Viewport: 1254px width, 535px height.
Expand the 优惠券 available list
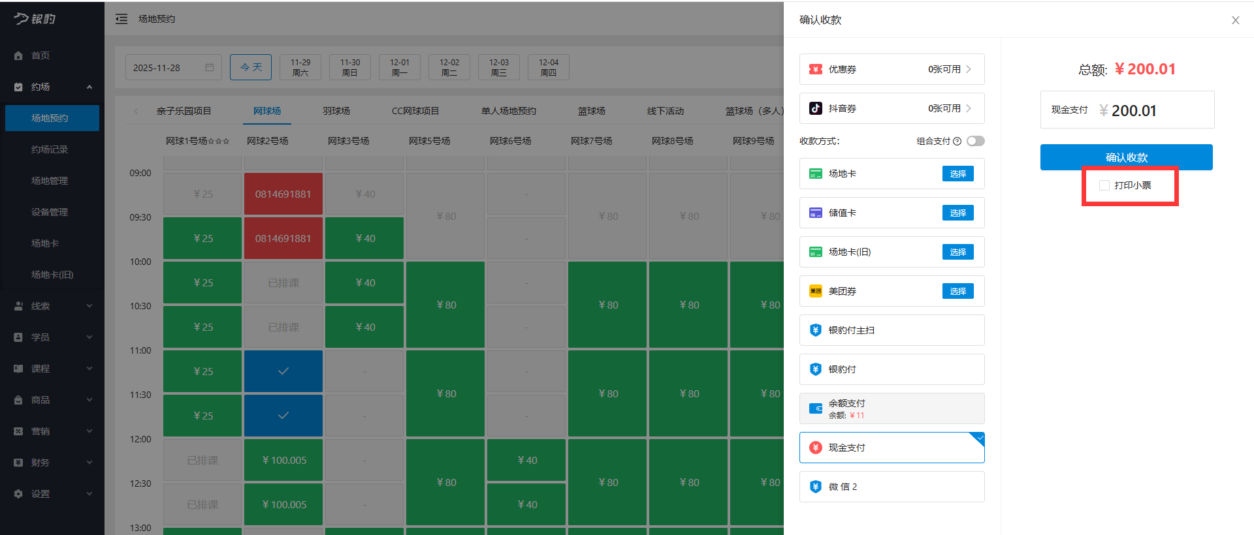tap(950, 69)
